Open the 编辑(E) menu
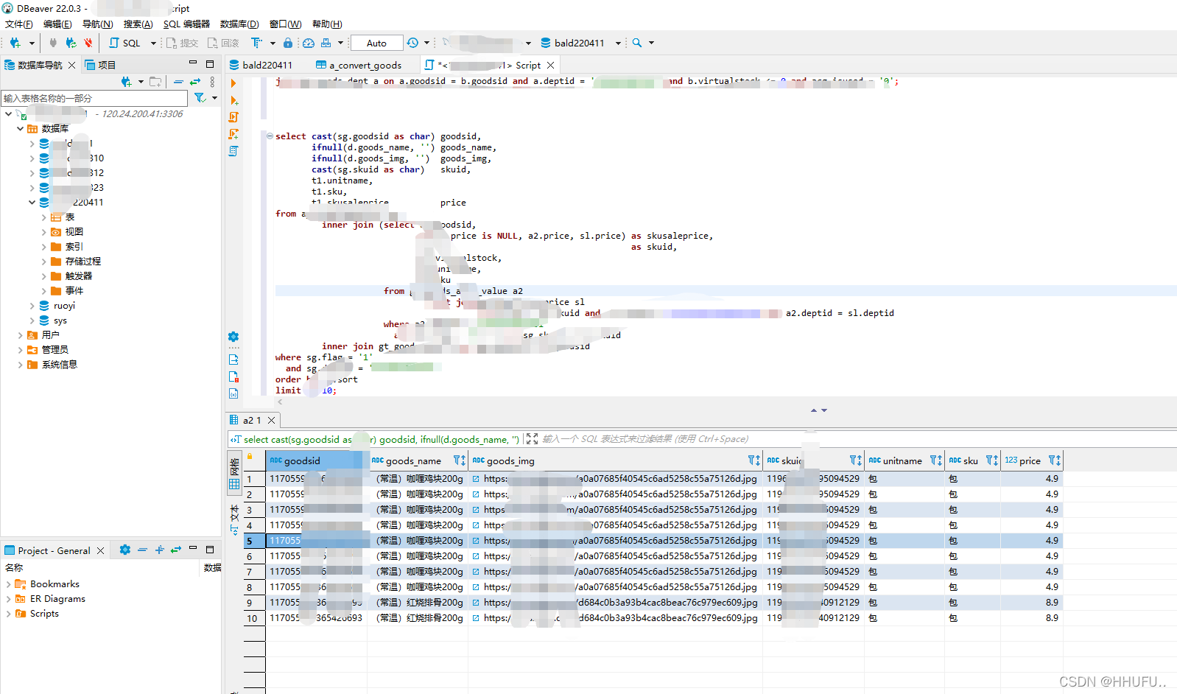The image size is (1177, 694). click(x=57, y=24)
